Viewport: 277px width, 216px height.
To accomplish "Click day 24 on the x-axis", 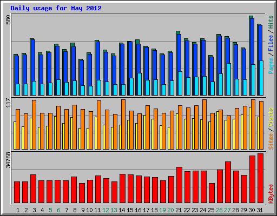I will [x=203, y=210].
